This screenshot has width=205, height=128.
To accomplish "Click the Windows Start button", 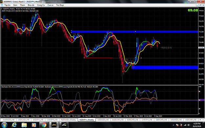I will click(4, 125).
